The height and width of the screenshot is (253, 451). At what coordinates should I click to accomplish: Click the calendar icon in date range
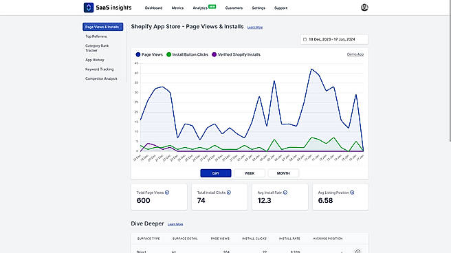[305, 39]
